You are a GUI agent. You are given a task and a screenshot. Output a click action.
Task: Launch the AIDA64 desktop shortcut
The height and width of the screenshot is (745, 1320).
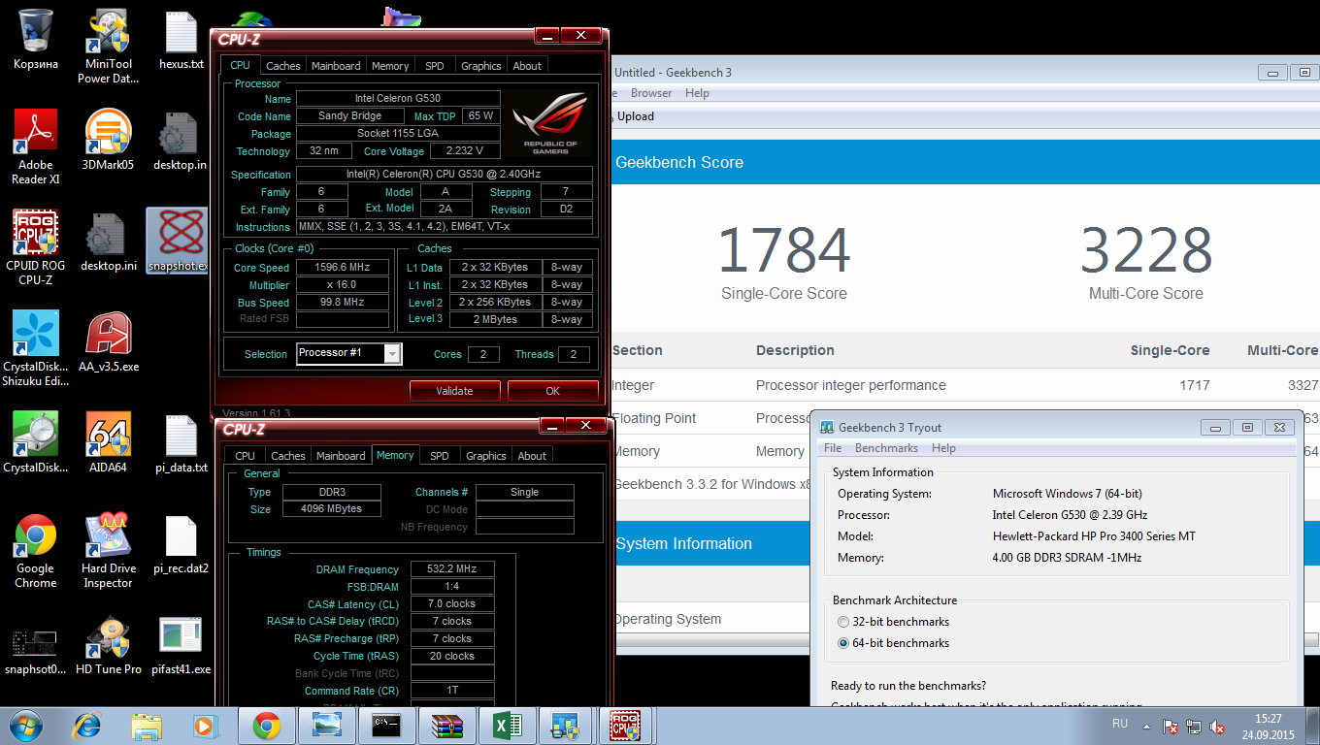(x=108, y=442)
